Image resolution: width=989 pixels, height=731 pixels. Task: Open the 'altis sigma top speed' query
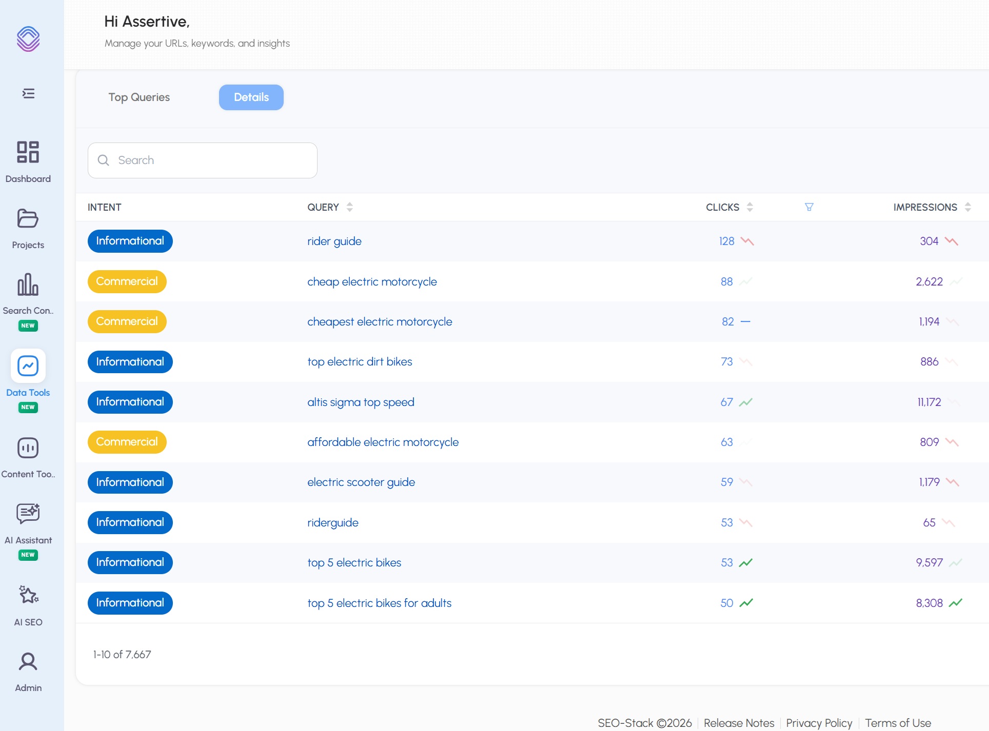pyautogui.click(x=361, y=402)
